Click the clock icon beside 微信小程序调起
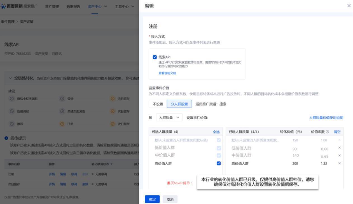353x204 pixels. [12, 99]
